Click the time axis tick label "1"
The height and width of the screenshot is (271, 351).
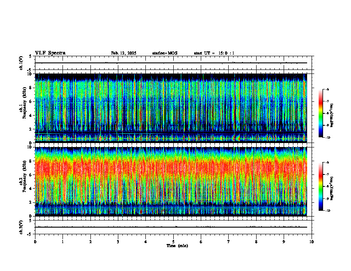(62, 242)
